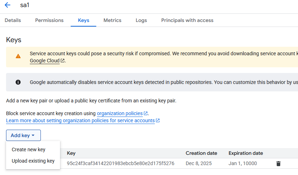The height and width of the screenshot is (175, 298).
Task: Go to the Metrics tab
Action: click(x=112, y=21)
